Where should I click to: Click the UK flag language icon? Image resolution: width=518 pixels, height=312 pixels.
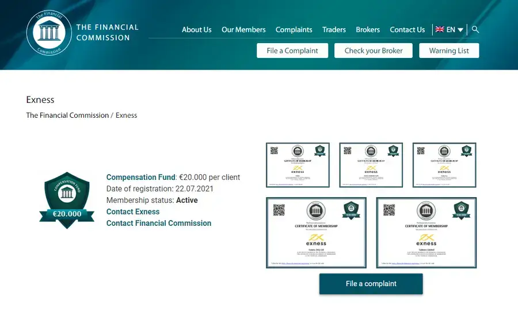tap(440, 29)
